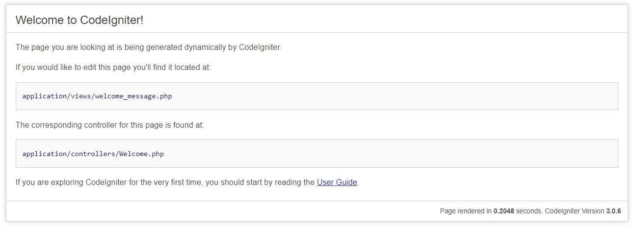
Task: Click the bold 3.0.6 version number
Action: [x=613, y=211]
